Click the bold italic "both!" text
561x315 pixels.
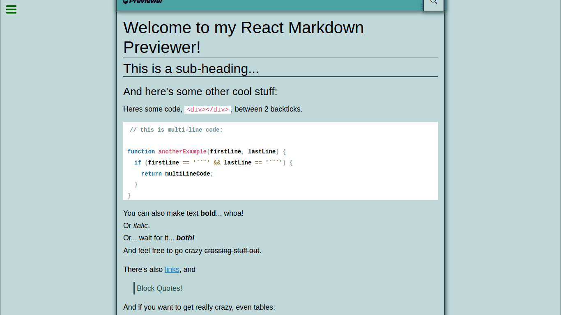[185, 238]
